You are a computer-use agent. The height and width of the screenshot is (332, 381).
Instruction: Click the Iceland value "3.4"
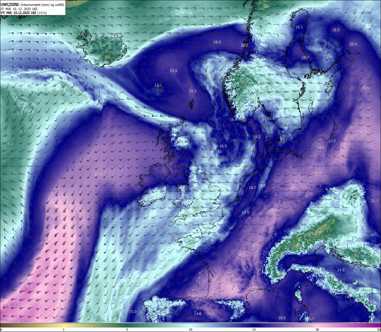(102, 46)
